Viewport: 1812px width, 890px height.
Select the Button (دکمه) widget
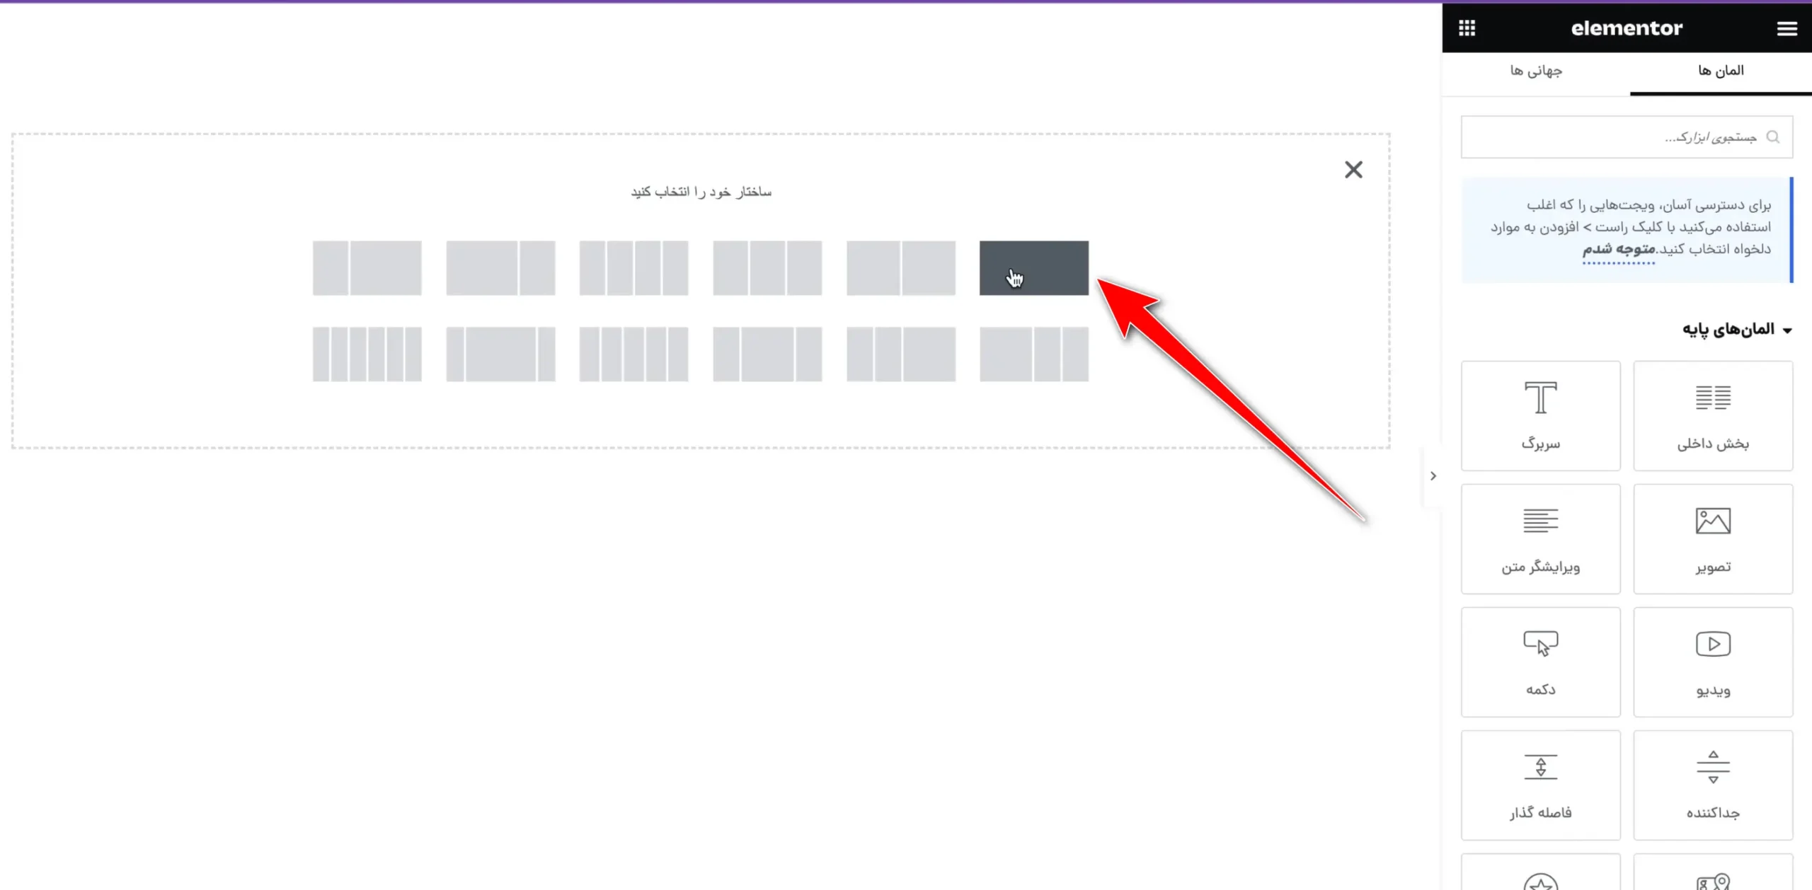pyautogui.click(x=1540, y=662)
